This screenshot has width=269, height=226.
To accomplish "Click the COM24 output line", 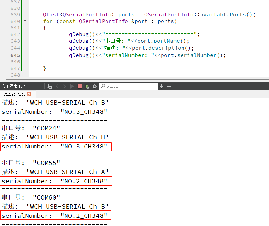I will tap(31, 128).
